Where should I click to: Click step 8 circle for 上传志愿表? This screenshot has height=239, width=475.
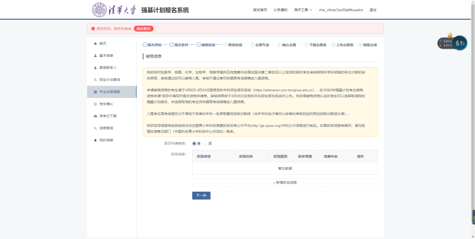333,45
